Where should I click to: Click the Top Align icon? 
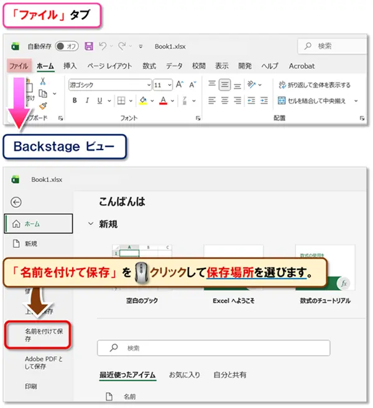(212, 84)
